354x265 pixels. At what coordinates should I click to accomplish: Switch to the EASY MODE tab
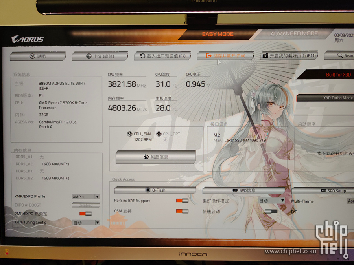click(x=218, y=34)
